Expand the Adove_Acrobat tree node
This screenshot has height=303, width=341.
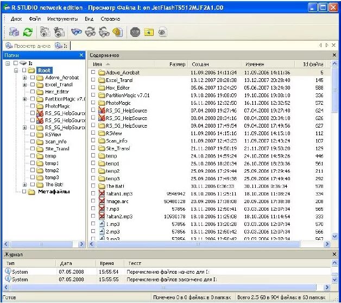point(24,78)
